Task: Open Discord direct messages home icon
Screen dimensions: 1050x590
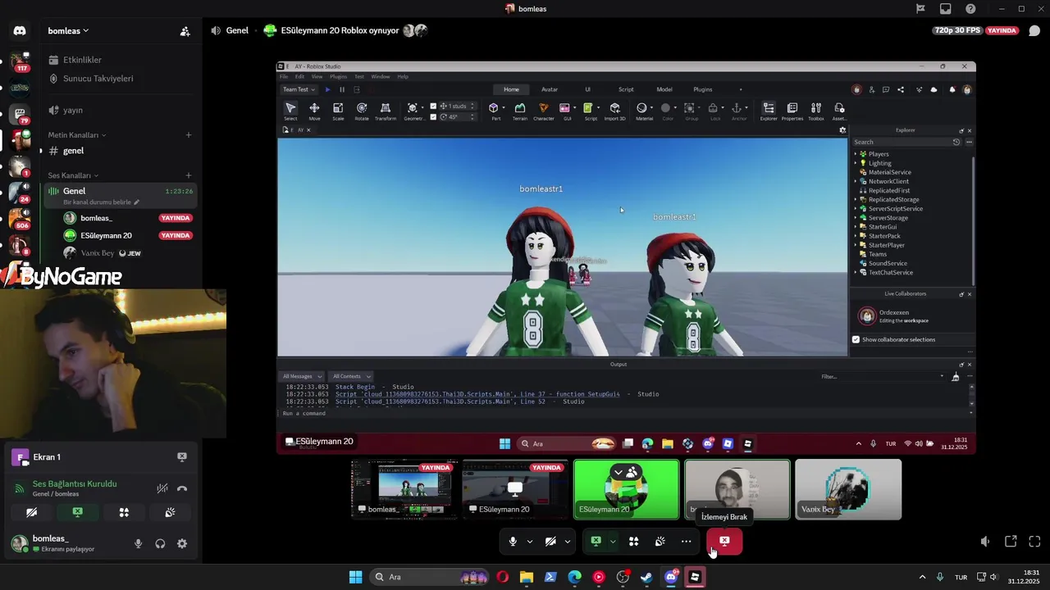Action: click(x=20, y=31)
